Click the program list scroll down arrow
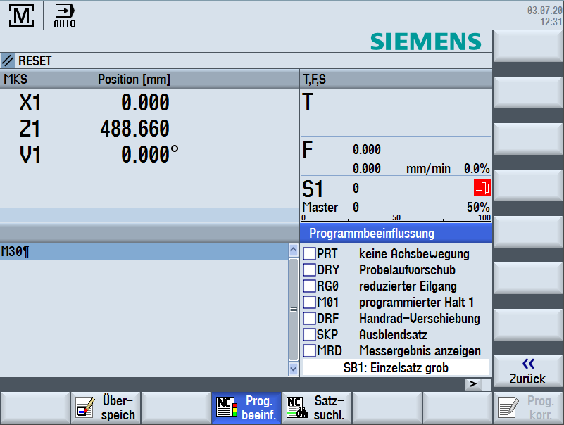Image resolution: width=564 pixels, height=425 pixels. pyautogui.click(x=294, y=369)
